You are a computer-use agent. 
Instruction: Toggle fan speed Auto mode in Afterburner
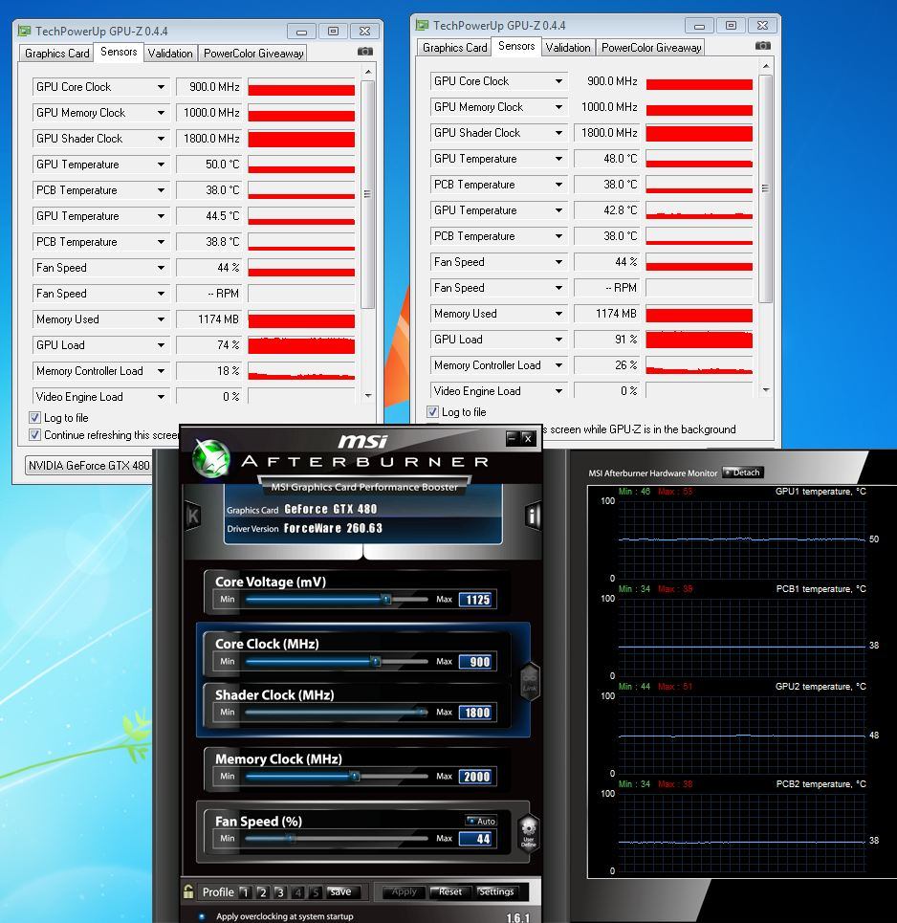(481, 821)
